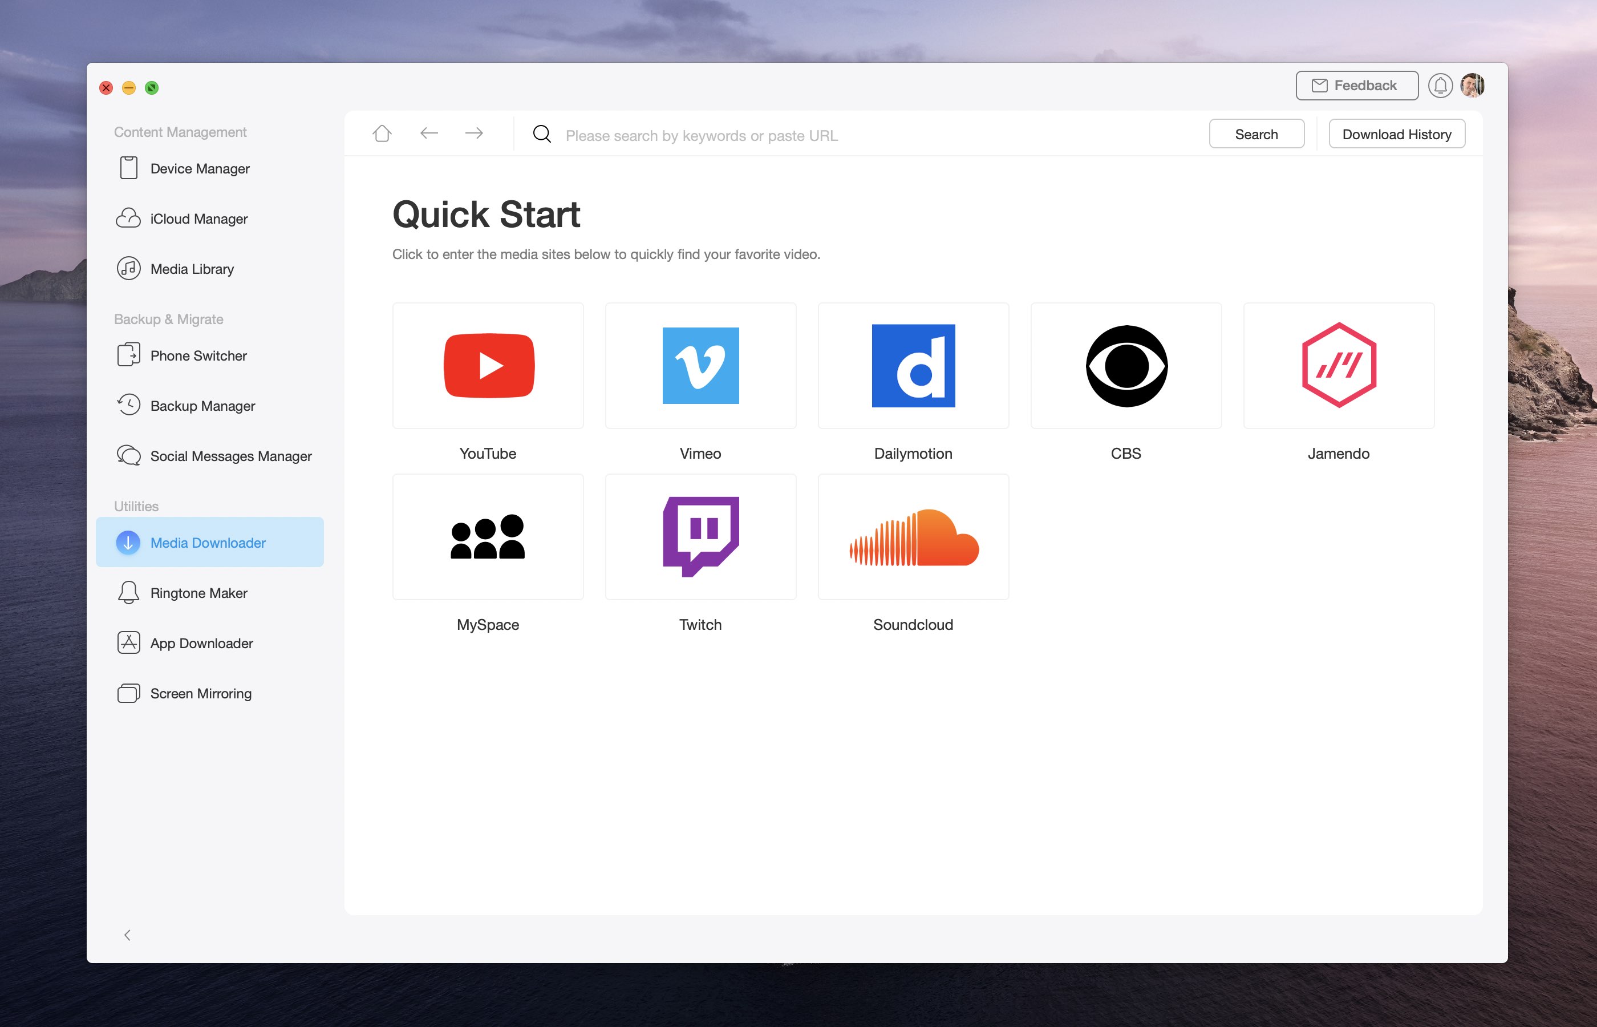Click the MySpace label text

click(488, 625)
